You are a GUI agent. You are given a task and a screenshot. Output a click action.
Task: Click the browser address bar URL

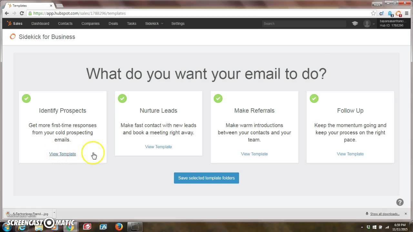(x=79, y=13)
